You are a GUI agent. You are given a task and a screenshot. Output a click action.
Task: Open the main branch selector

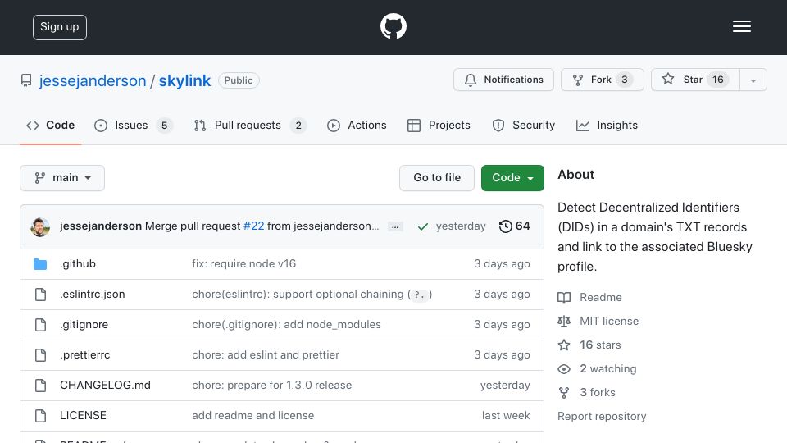(x=62, y=178)
